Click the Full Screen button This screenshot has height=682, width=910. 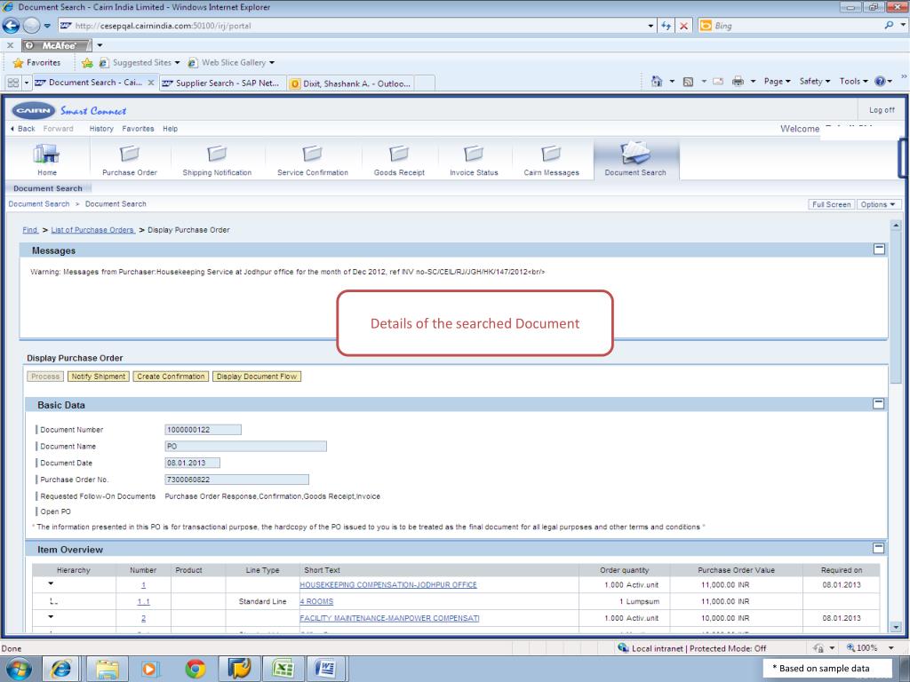pos(831,205)
